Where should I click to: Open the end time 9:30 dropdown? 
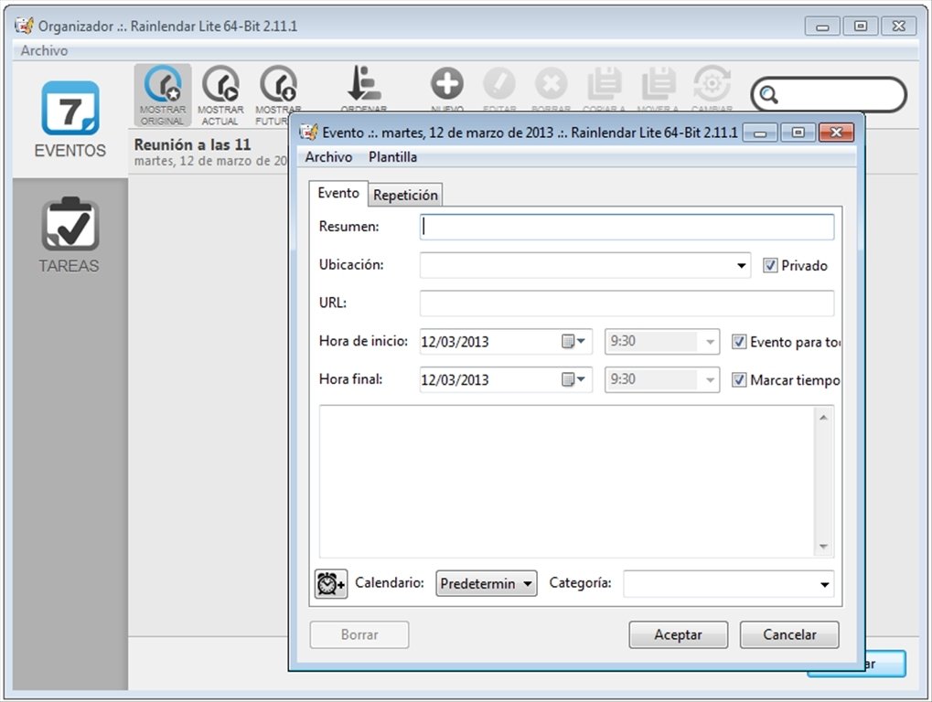(710, 379)
